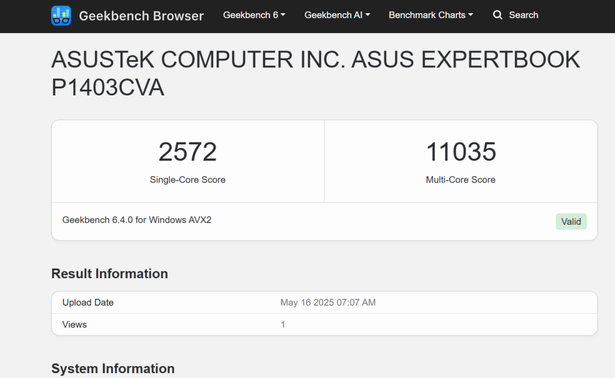Select the Single-Core Score value 2572
615x378 pixels.
coord(188,152)
